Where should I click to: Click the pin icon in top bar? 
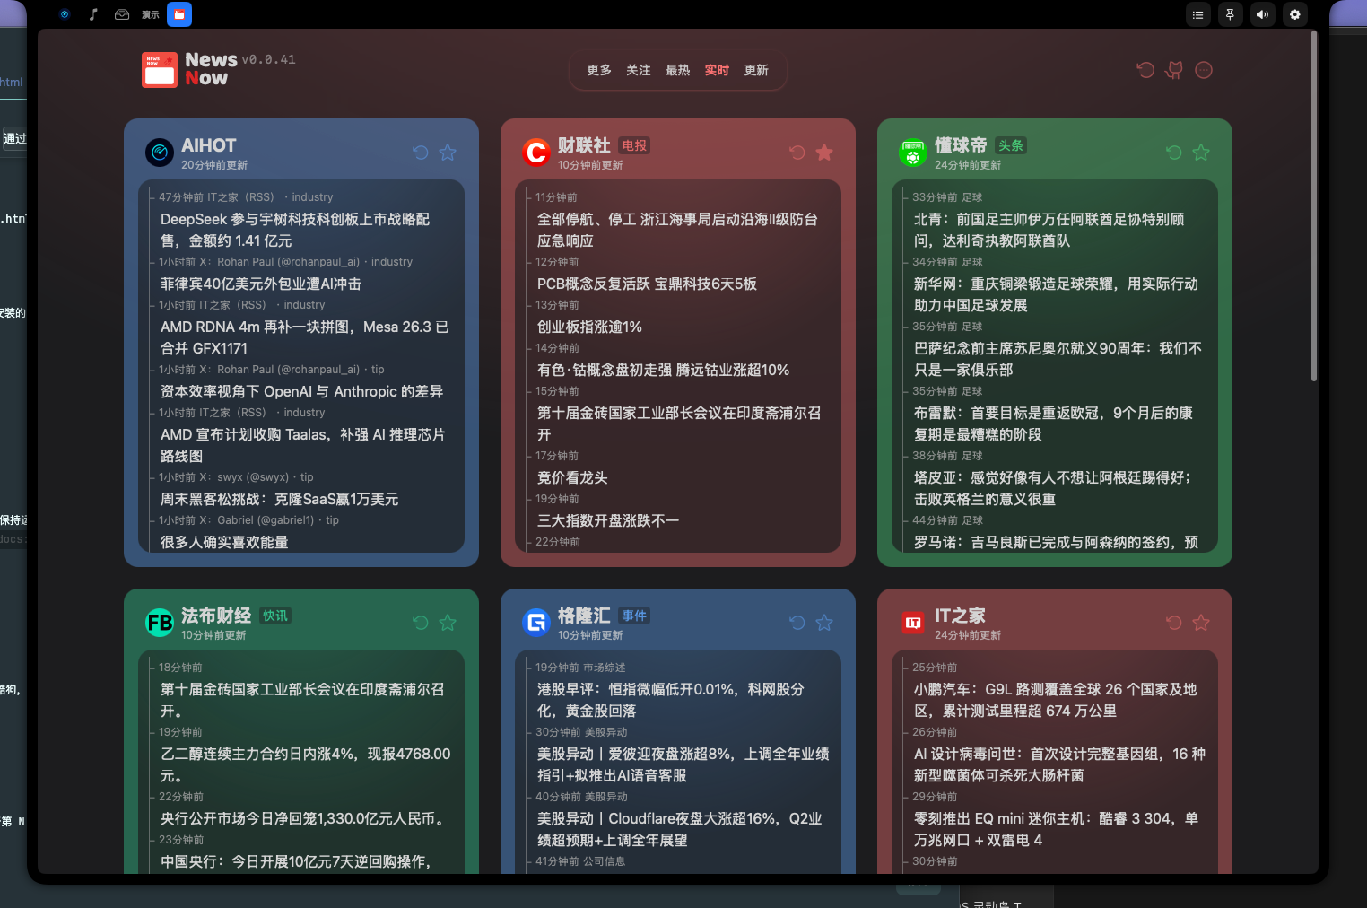1230,14
